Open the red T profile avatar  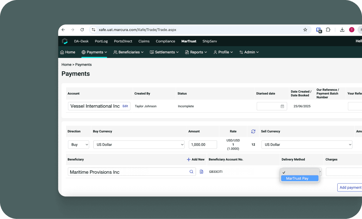(x=352, y=30)
